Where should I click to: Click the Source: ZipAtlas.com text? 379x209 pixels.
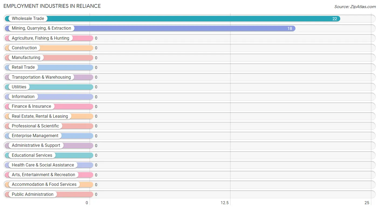[x=355, y=7]
